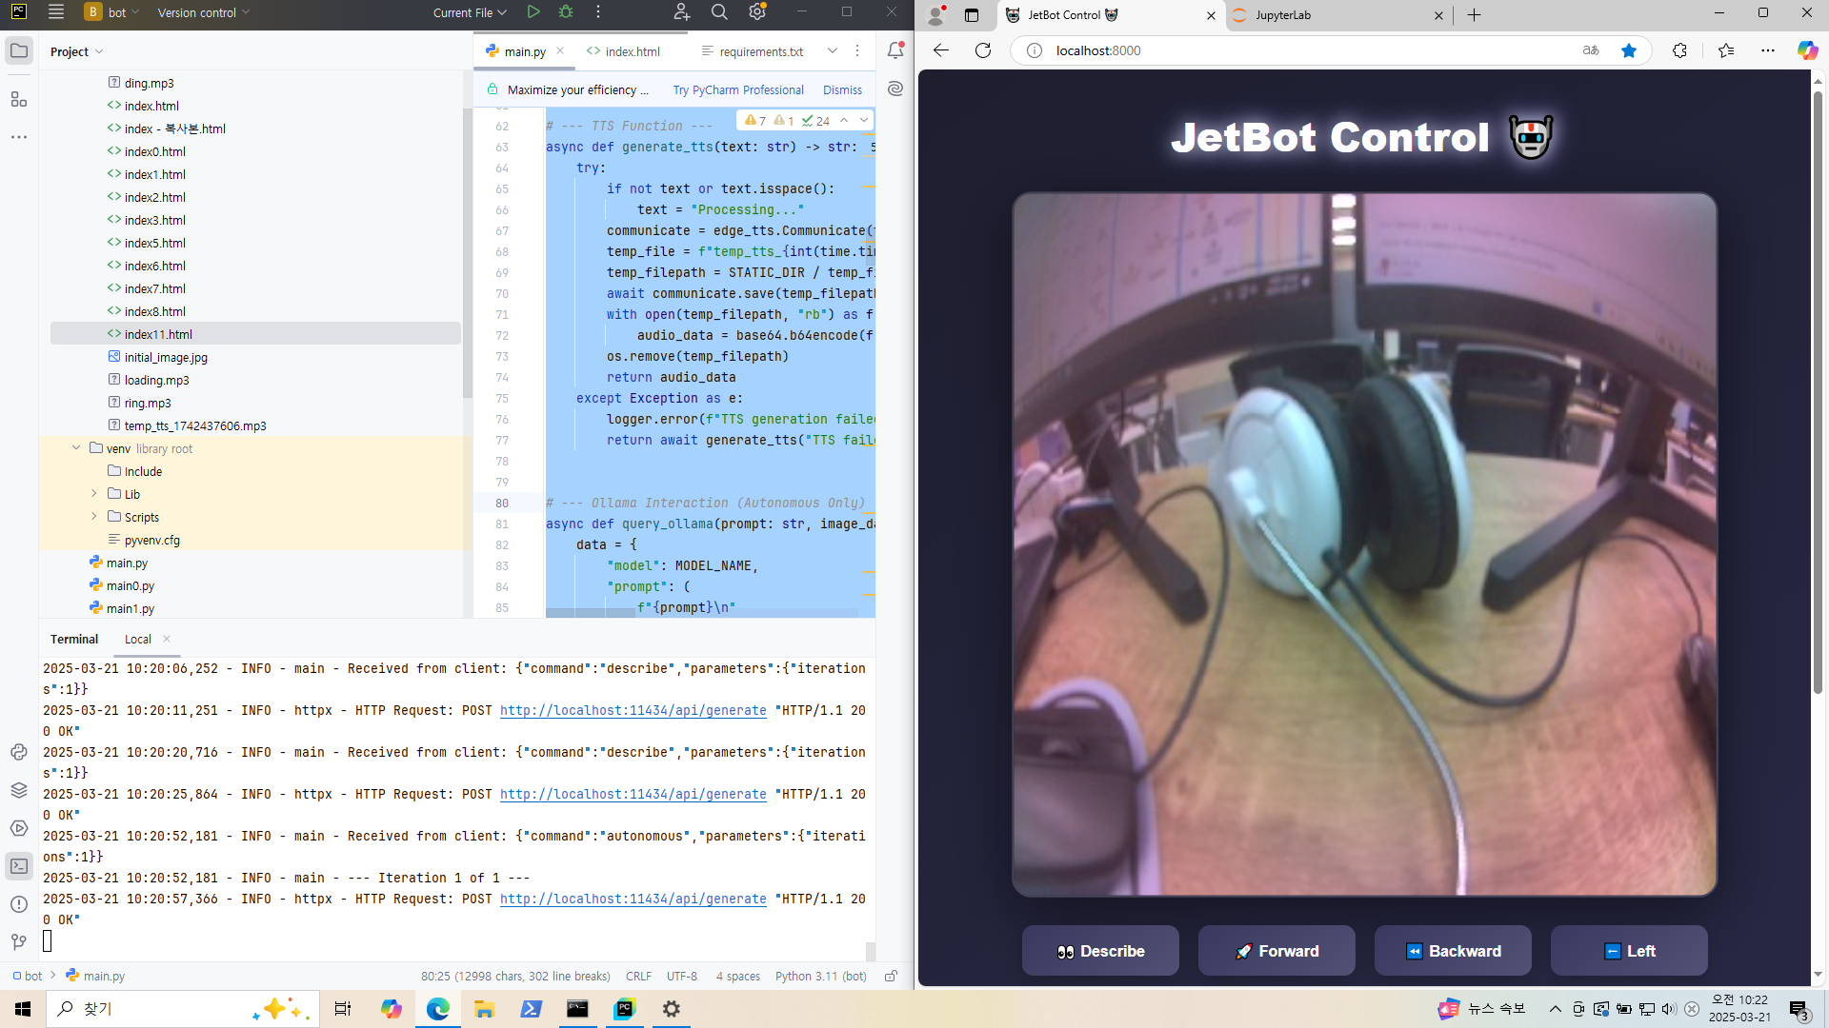Toggle file read-only lock in status bar
This screenshot has width=1829, height=1028.
coord(891,976)
